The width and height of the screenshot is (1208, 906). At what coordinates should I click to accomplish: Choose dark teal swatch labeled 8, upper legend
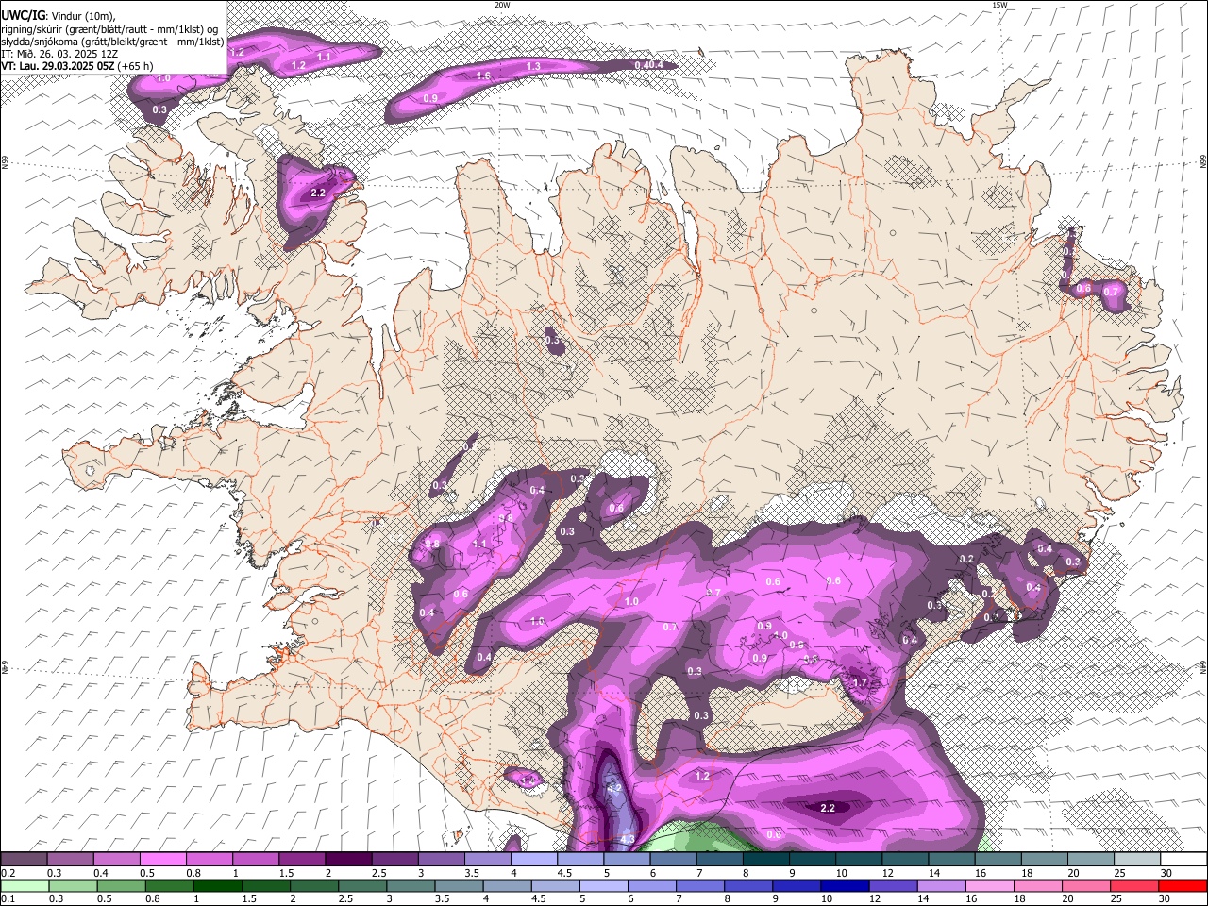pyautogui.click(x=766, y=860)
